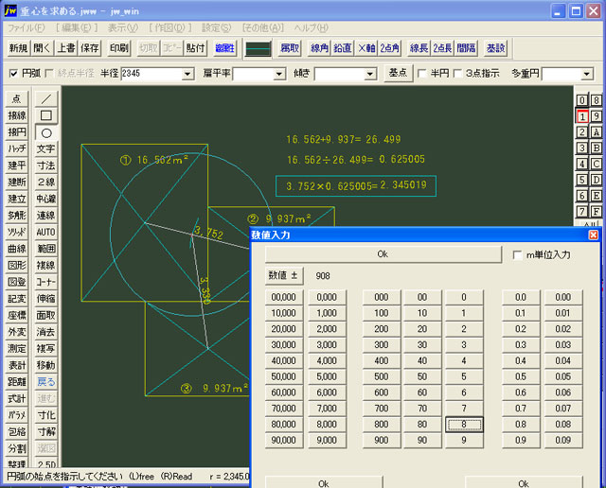Viewport: 606px width, 488px height.
Task: Click the 900 number button
Action: pos(381,440)
